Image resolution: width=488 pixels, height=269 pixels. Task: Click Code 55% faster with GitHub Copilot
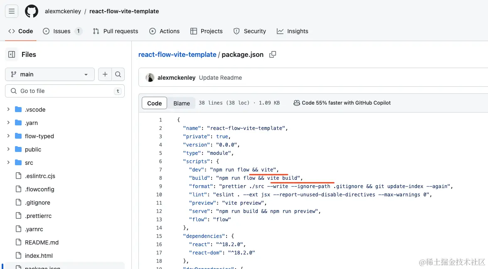point(342,103)
